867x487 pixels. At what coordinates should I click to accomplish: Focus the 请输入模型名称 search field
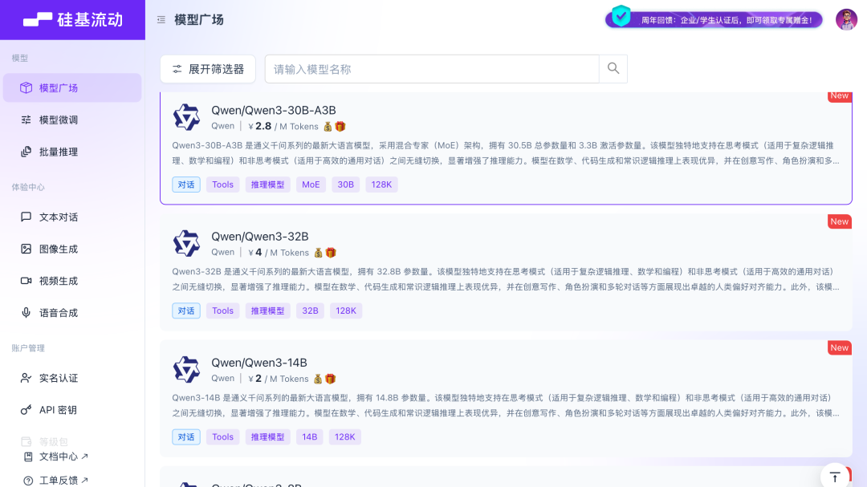[432, 69]
